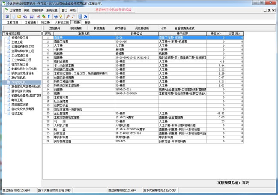Image resolution: width=278 pixels, height=195 pixels.
Task: Click the 费率(%) column header
Action: (216, 33)
